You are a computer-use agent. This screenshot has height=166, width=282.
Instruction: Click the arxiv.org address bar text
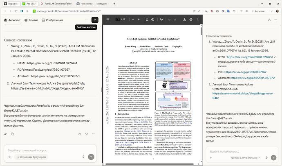pos(68,11)
